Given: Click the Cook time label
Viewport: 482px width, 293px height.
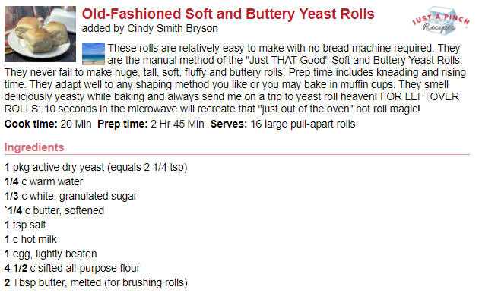Looking at the screenshot, I should (30, 124).
